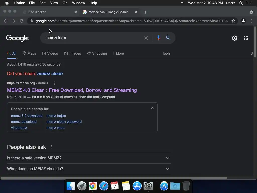The width and height of the screenshot is (257, 193).
Task: Open the memz trojan suggestion
Action: coord(56,116)
